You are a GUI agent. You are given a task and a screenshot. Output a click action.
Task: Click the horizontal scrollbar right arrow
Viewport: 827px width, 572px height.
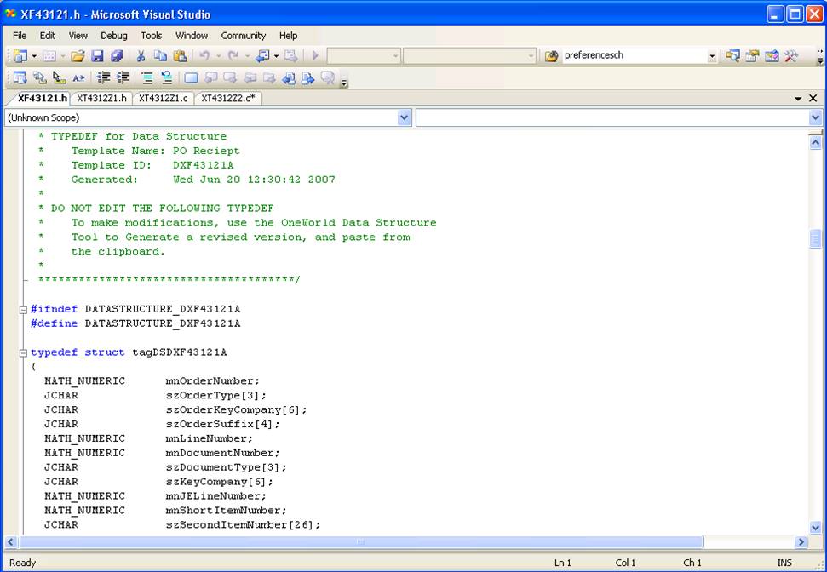(801, 542)
